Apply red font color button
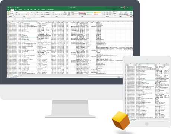The height and width of the screenshot is (134, 171). tap(29, 15)
